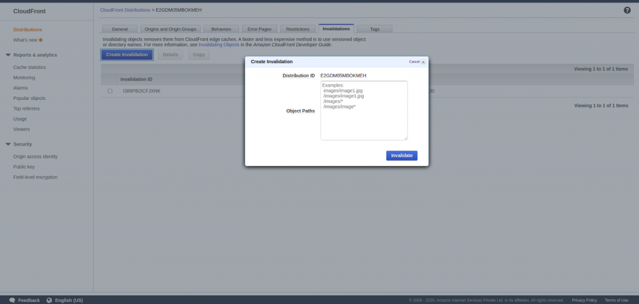Open the Terms of Use link

click(616, 300)
